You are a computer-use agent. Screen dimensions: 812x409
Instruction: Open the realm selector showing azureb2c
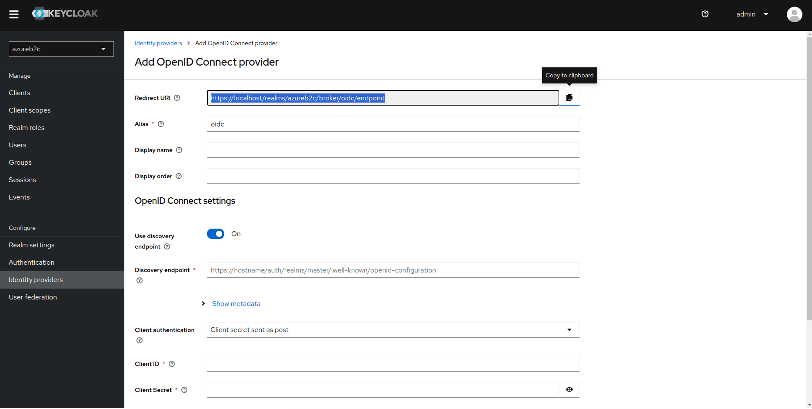[x=61, y=49]
